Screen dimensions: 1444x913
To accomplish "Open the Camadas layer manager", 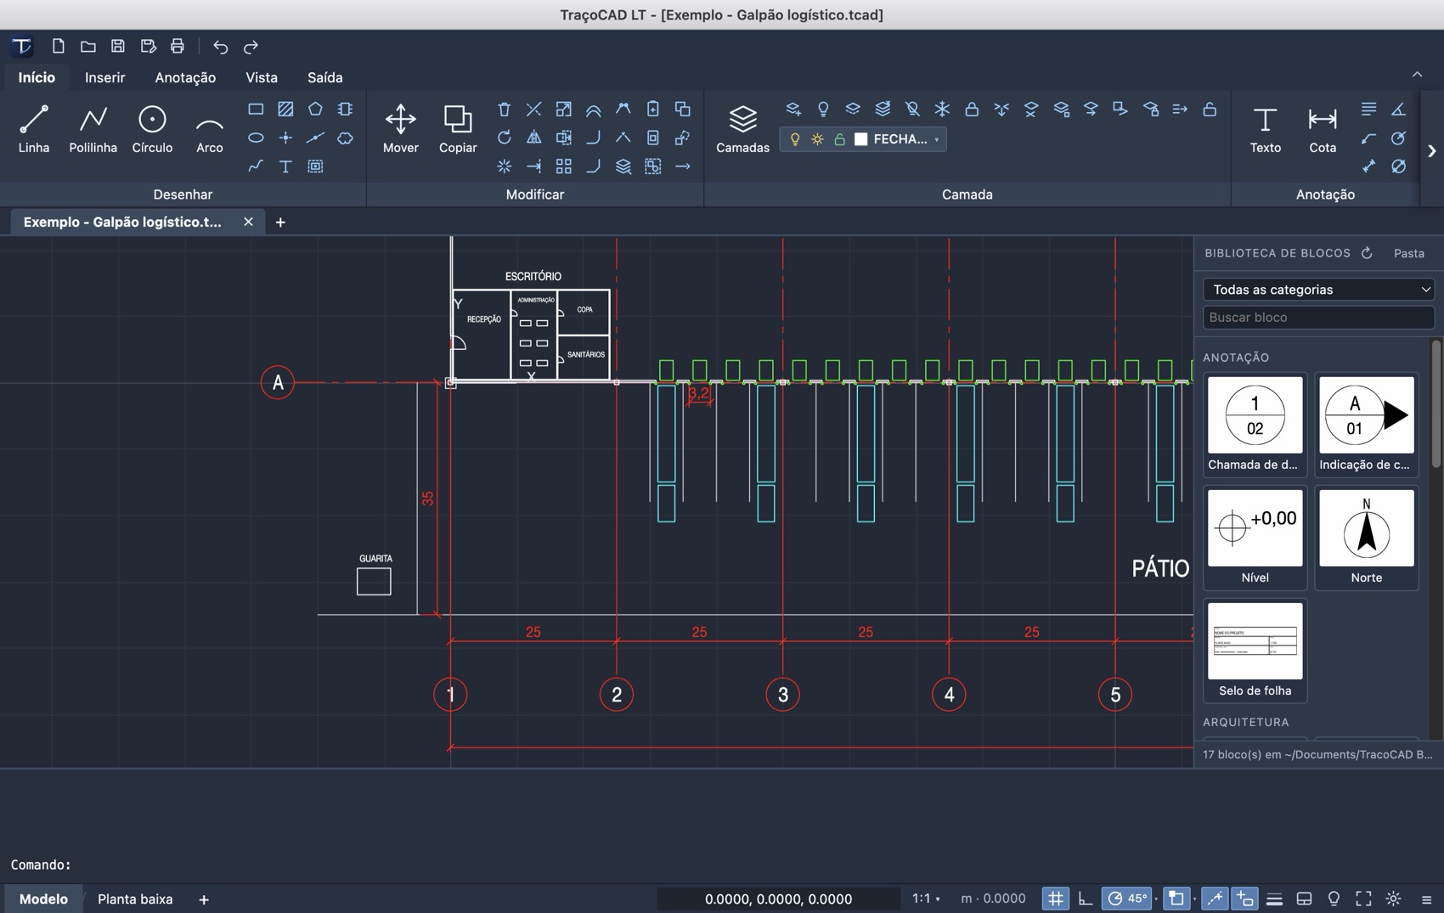I will point(742,129).
